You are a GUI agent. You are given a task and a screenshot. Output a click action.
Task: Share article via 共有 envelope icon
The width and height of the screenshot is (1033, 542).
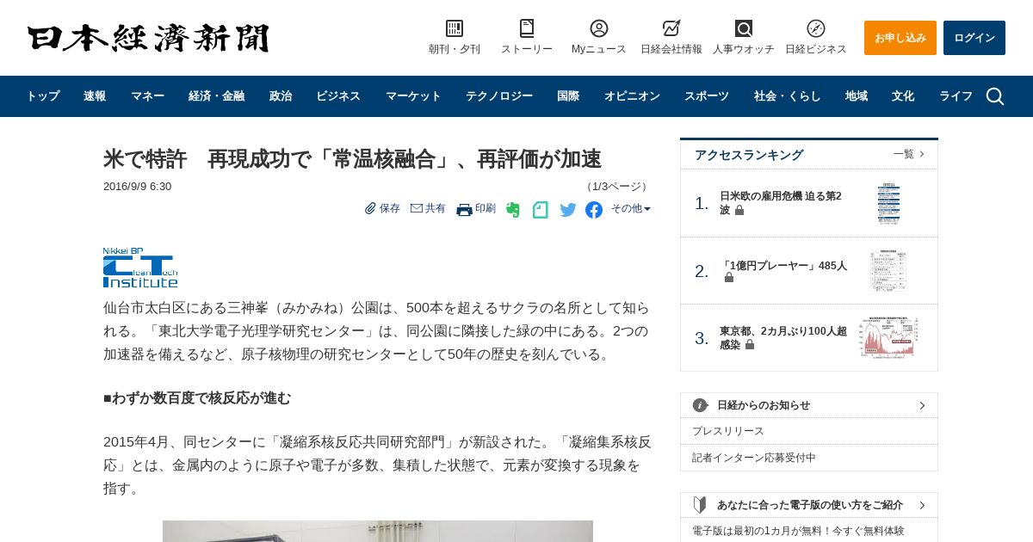pos(417,208)
